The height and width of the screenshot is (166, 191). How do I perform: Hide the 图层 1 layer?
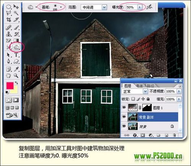tap(124, 108)
